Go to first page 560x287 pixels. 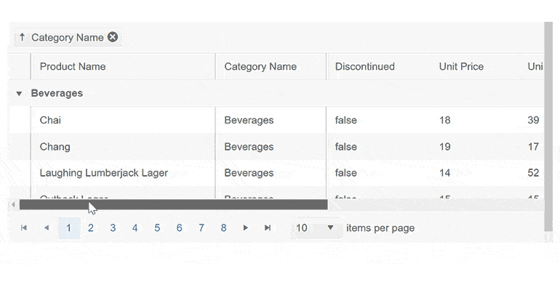[x=24, y=227]
